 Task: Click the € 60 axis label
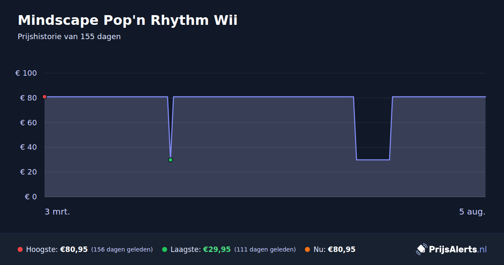[x=29, y=123]
